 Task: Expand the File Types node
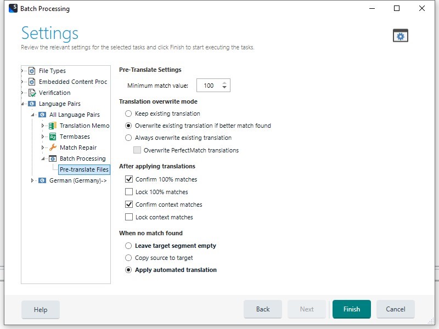click(x=22, y=71)
